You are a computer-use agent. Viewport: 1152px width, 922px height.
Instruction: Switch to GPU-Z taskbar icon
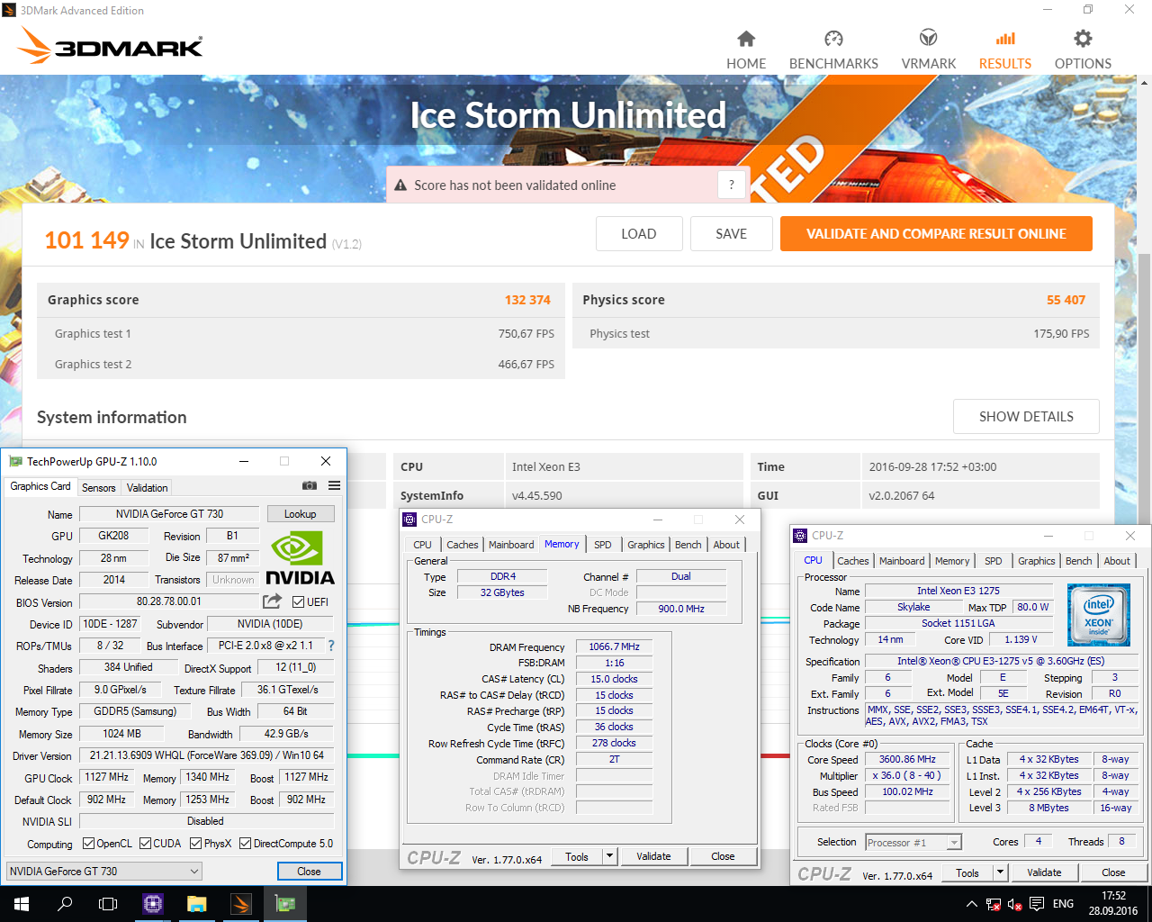[x=285, y=904]
